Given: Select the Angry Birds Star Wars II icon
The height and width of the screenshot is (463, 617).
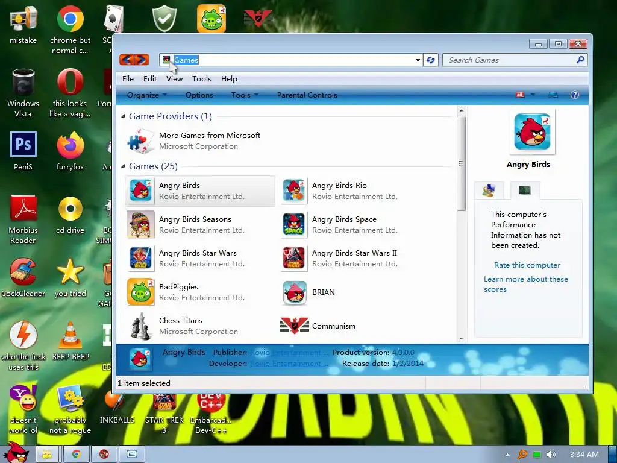Looking at the screenshot, I should (294, 259).
